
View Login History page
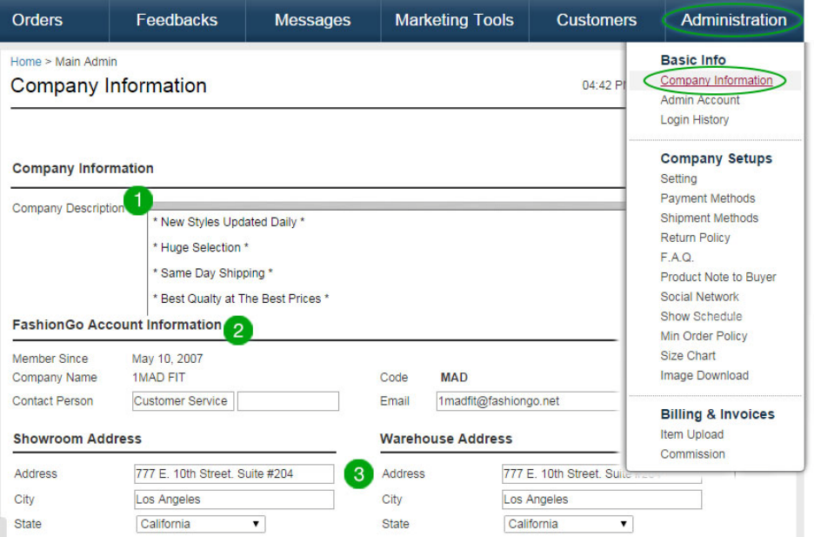[x=694, y=120]
